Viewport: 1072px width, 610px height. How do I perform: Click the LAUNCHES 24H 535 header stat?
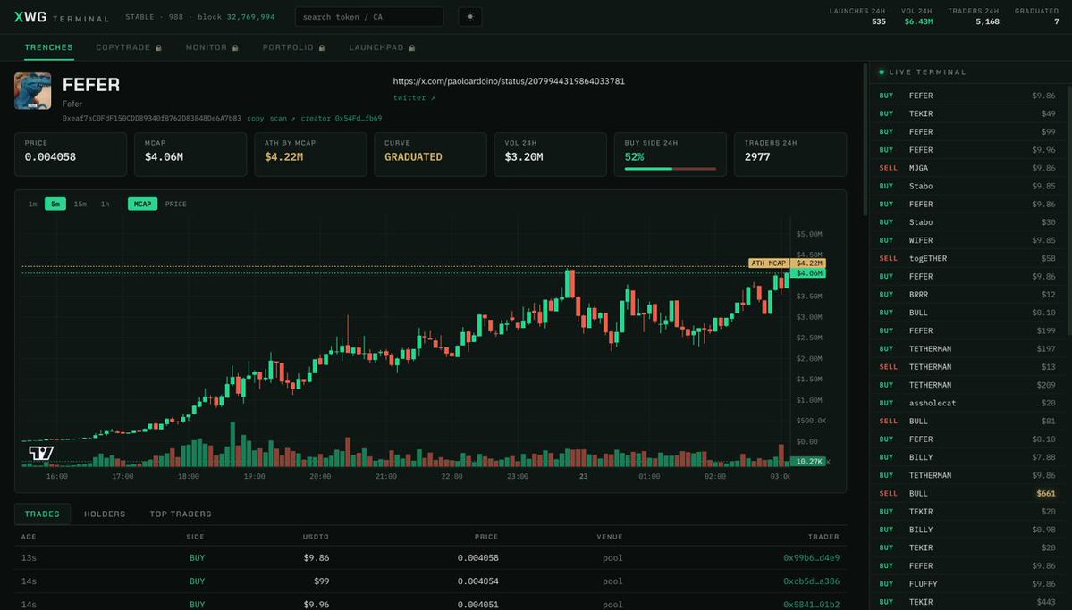(x=857, y=16)
